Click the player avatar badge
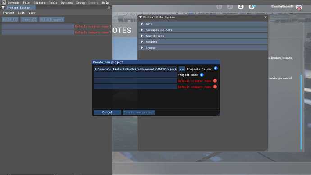 [299, 7]
